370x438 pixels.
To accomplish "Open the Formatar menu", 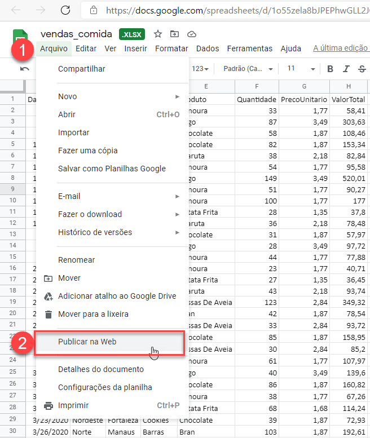I will (x=171, y=48).
